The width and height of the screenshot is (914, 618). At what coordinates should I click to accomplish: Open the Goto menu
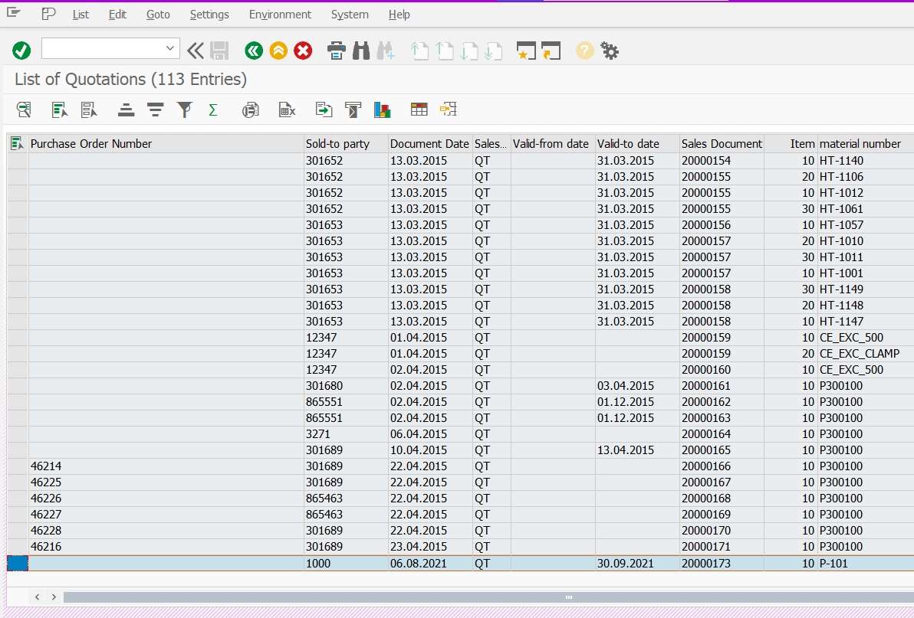[158, 15]
